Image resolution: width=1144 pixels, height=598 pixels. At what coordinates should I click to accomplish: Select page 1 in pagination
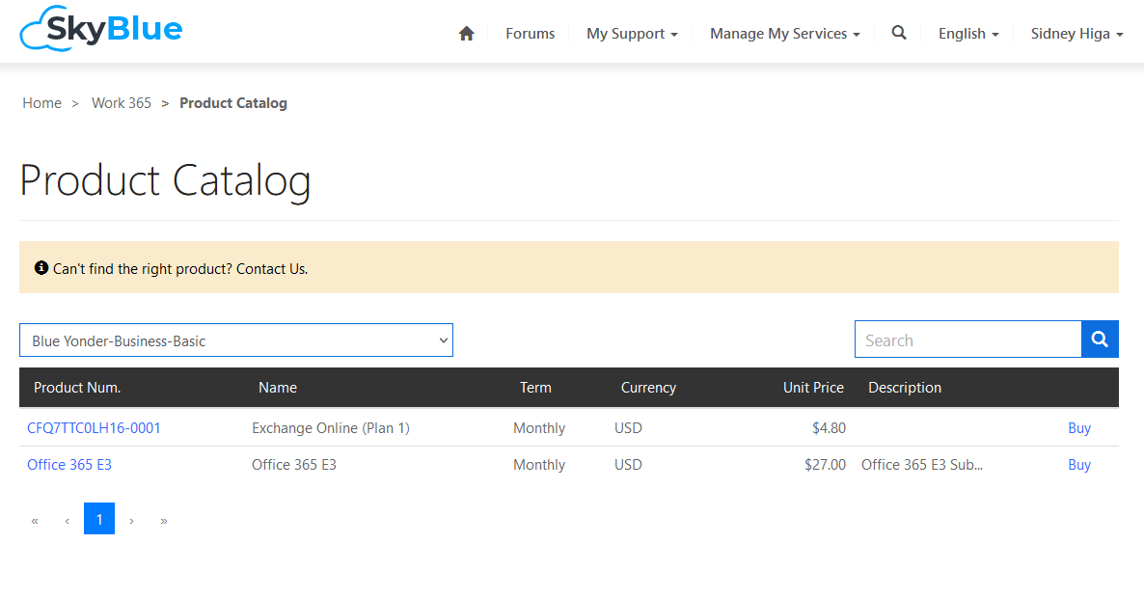tap(99, 519)
